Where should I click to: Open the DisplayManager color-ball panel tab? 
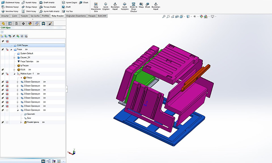pos(30,23)
